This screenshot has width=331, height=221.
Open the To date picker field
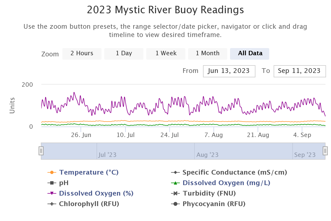300,71
